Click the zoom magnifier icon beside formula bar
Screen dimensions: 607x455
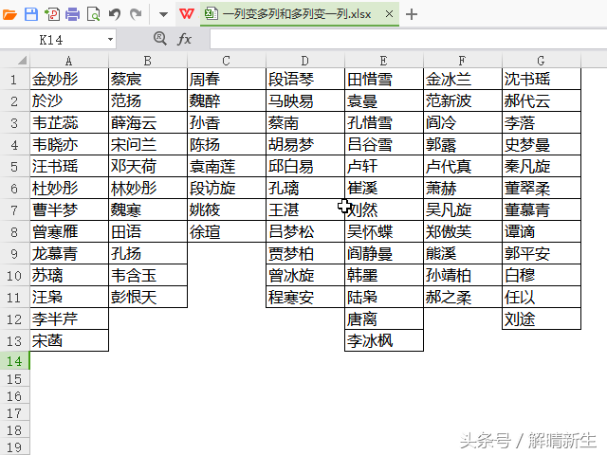(160, 39)
